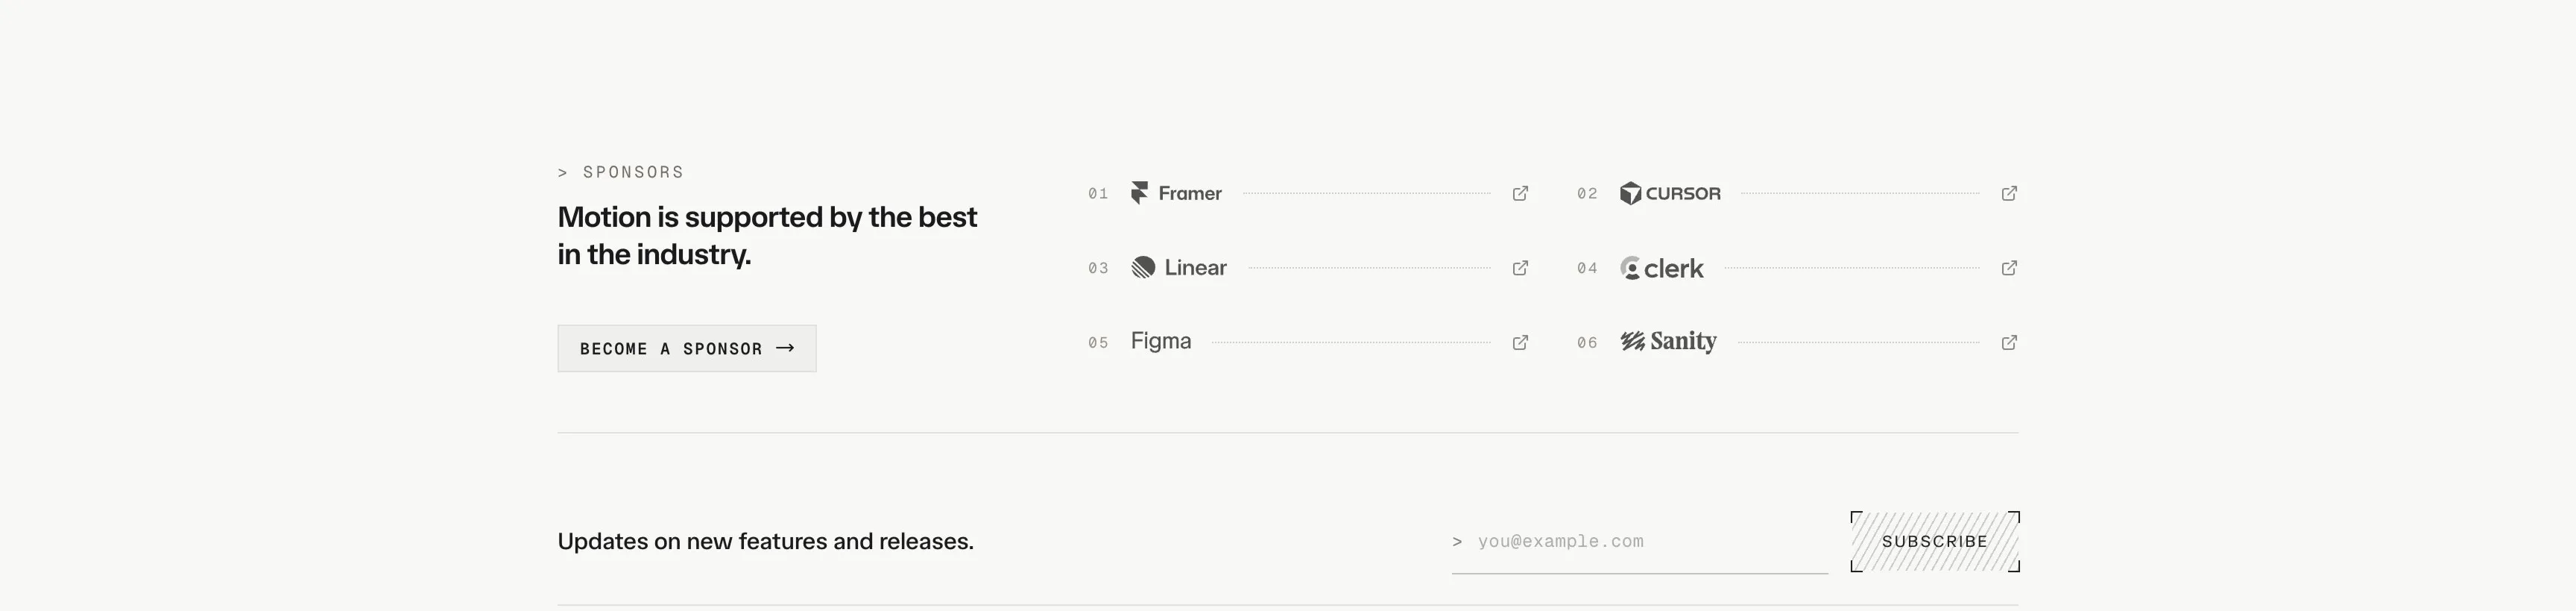Click the Framer sponsor name text
The width and height of the screenshot is (2576, 611).
coord(1190,193)
